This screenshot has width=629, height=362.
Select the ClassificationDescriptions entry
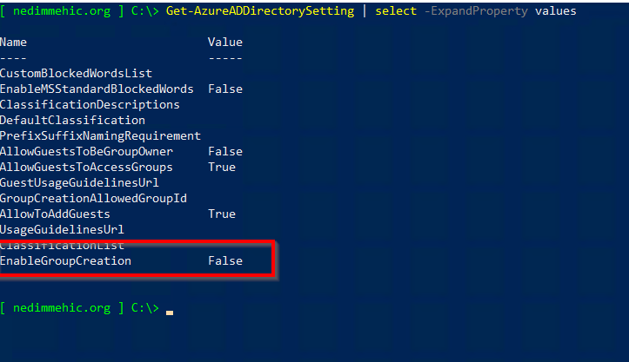coord(90,104)
